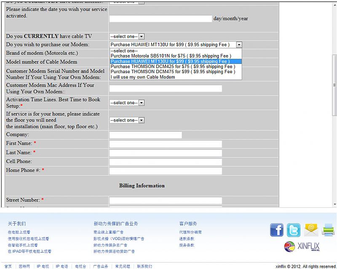Screen dimensions: 337x269
Task: Open the installation floor dropdown
Action: (127, 120)
